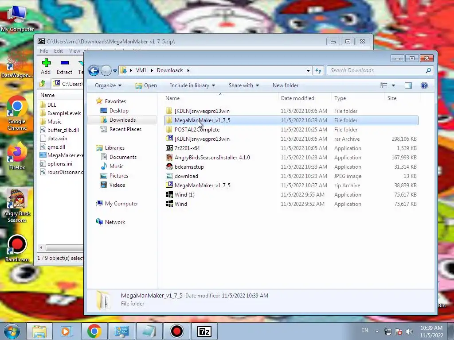The width and height of the screenshot is (454, 340).
Task: Select the download JPEG image
Action: click(291, 176)
